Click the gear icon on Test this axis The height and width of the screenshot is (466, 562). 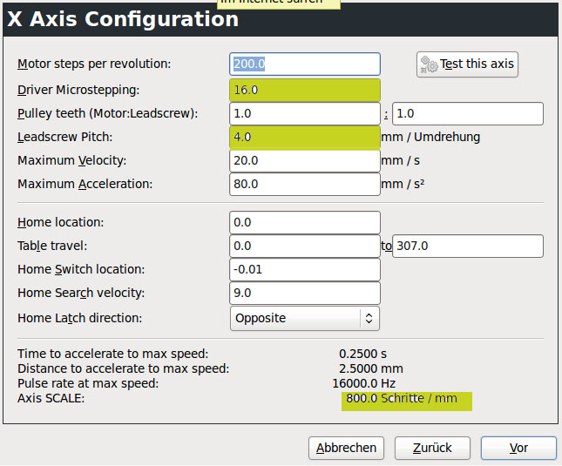(x=429, y=64)
